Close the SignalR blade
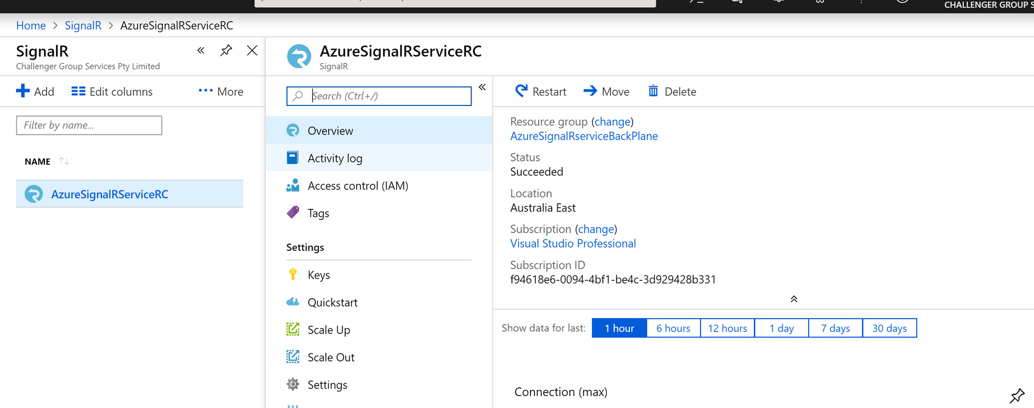The height and width of the screenshot is (408, 1034). (x=252, y=50)
